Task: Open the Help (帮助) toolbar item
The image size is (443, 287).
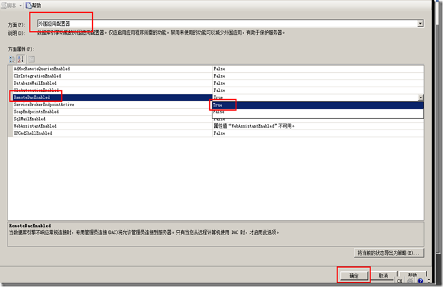Action: [x=33, y=5]
